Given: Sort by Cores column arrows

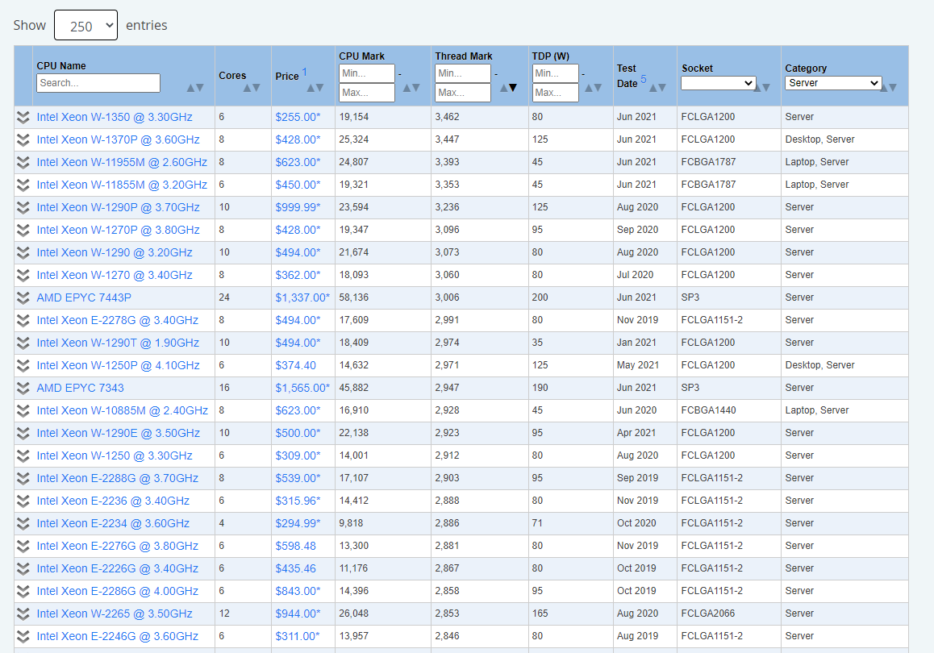Looking at the screenshot, I should (252, 88).
